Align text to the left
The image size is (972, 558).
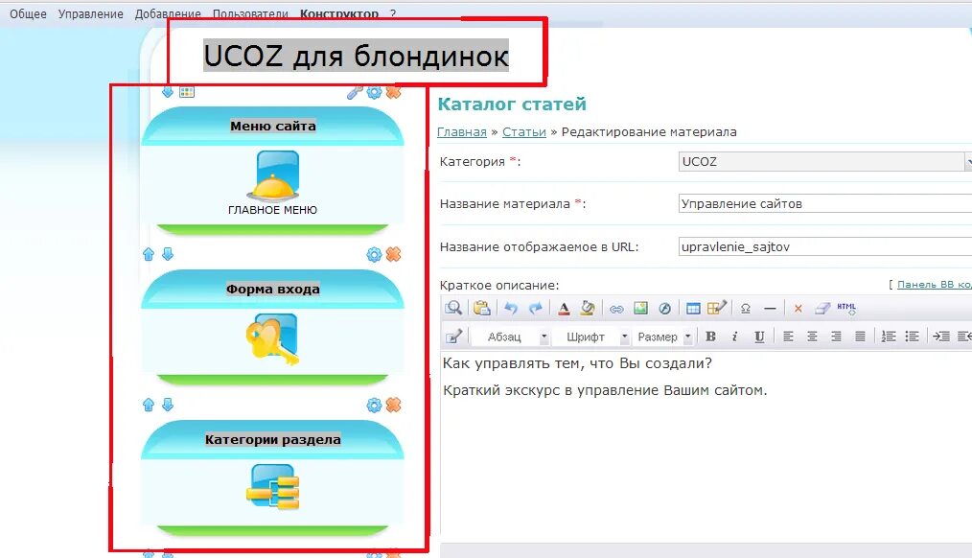[x=788, y=336]
